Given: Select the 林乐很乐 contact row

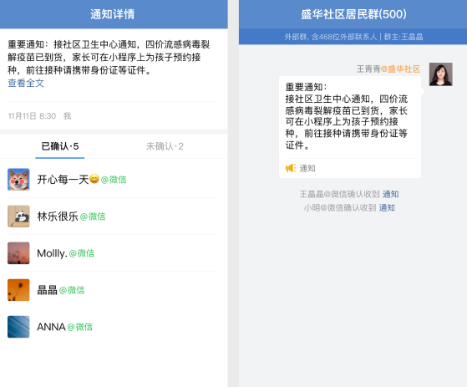Looking at the screenshot, I should 113,216.
